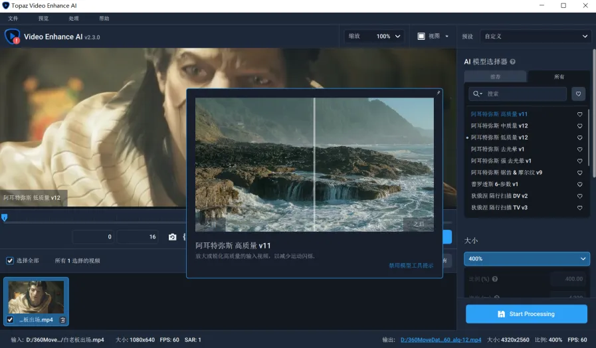The height and width of the screenshot is (348, 596).
Task: Click the scale percent field showing 400.00
Action: click(568, 279)
